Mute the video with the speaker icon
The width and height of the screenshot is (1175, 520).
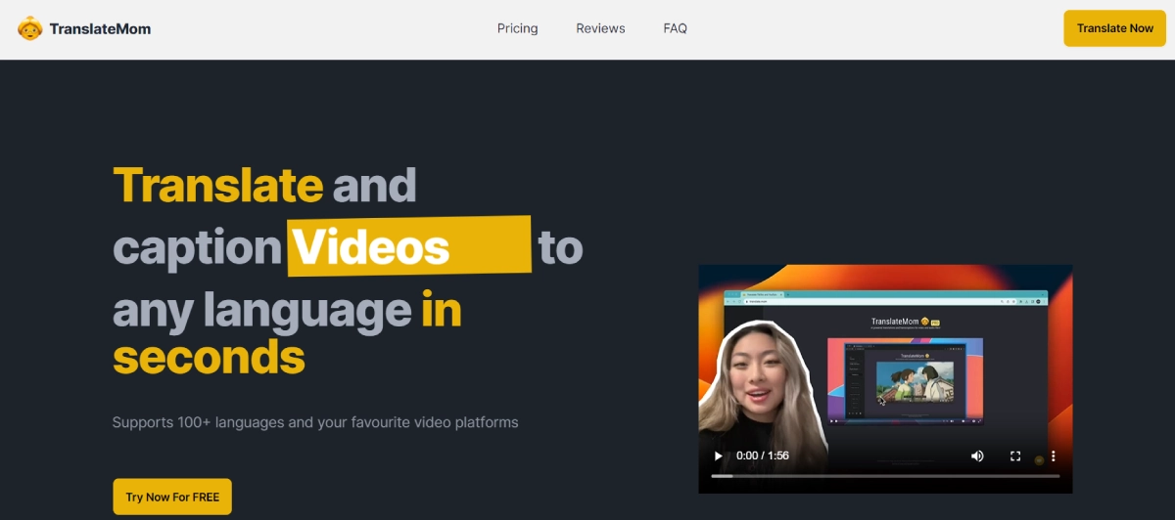coord(977,456)
